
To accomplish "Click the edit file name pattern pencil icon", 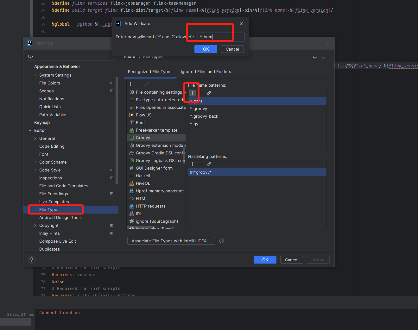I will coord(209,93).
